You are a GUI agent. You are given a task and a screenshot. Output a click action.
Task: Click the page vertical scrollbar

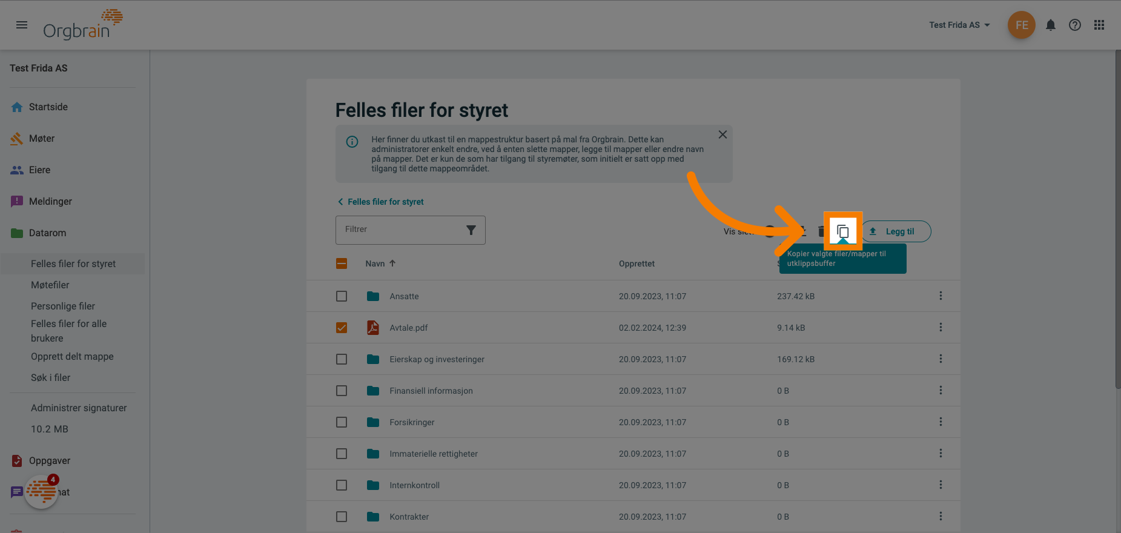(x=1117, y=219)
